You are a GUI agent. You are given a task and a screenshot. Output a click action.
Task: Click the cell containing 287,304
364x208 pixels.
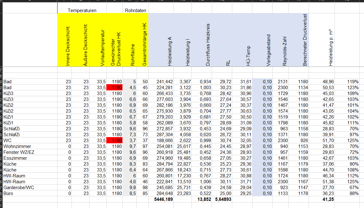[161, 135]
